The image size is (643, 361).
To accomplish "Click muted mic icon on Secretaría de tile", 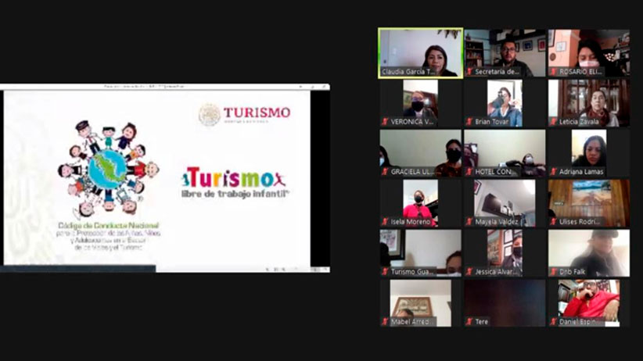I will pyautogui.click(x=469, y=72).
